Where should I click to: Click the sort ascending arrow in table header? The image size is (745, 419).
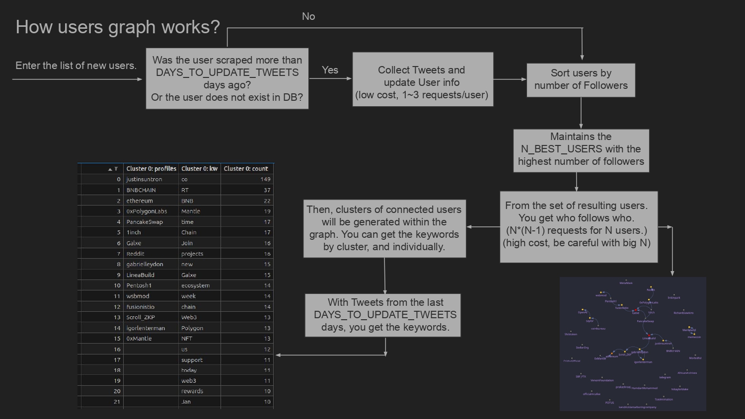pyautogui.click(x=110, y=169)
